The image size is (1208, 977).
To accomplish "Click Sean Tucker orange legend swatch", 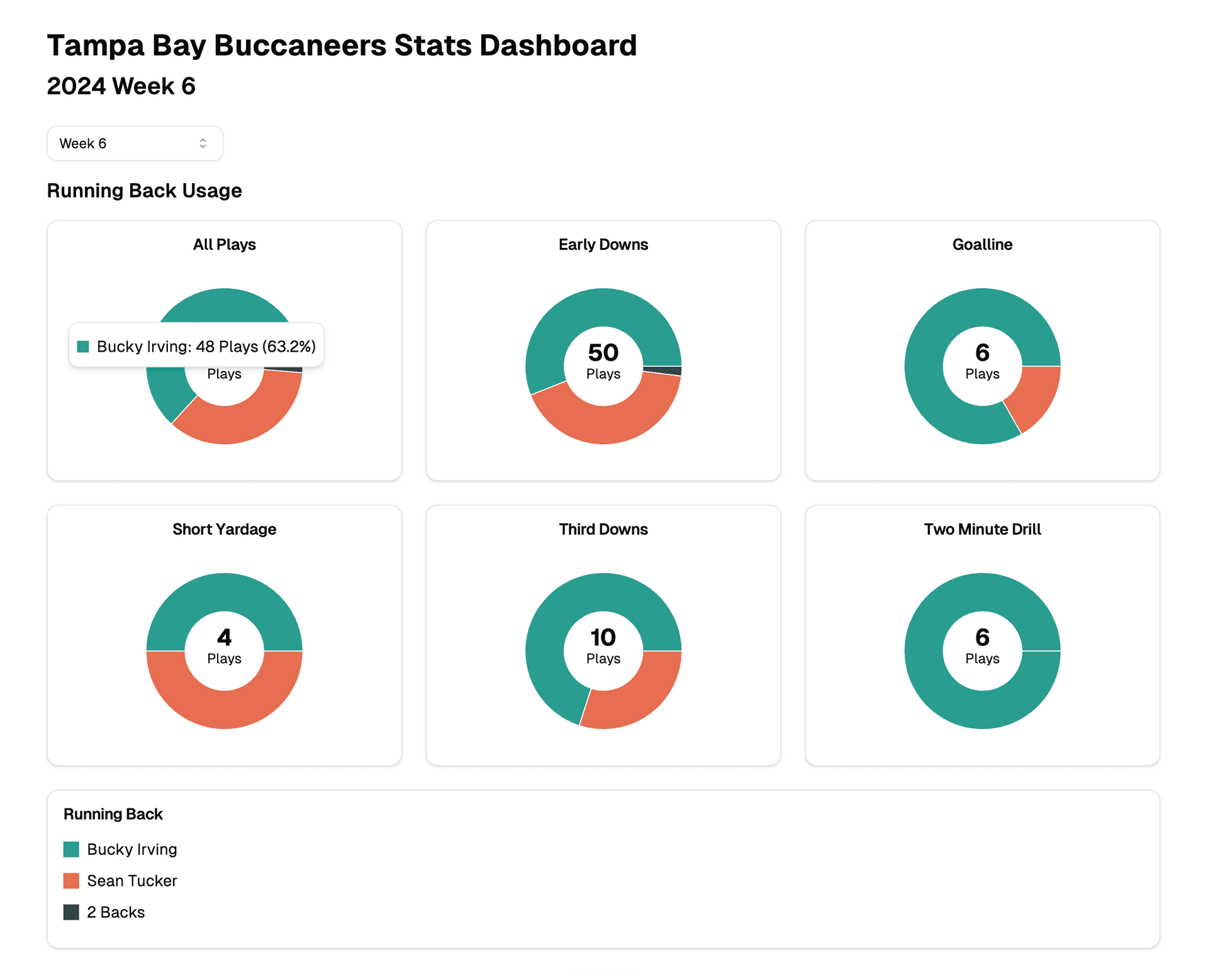I will [x=71, y=881].
